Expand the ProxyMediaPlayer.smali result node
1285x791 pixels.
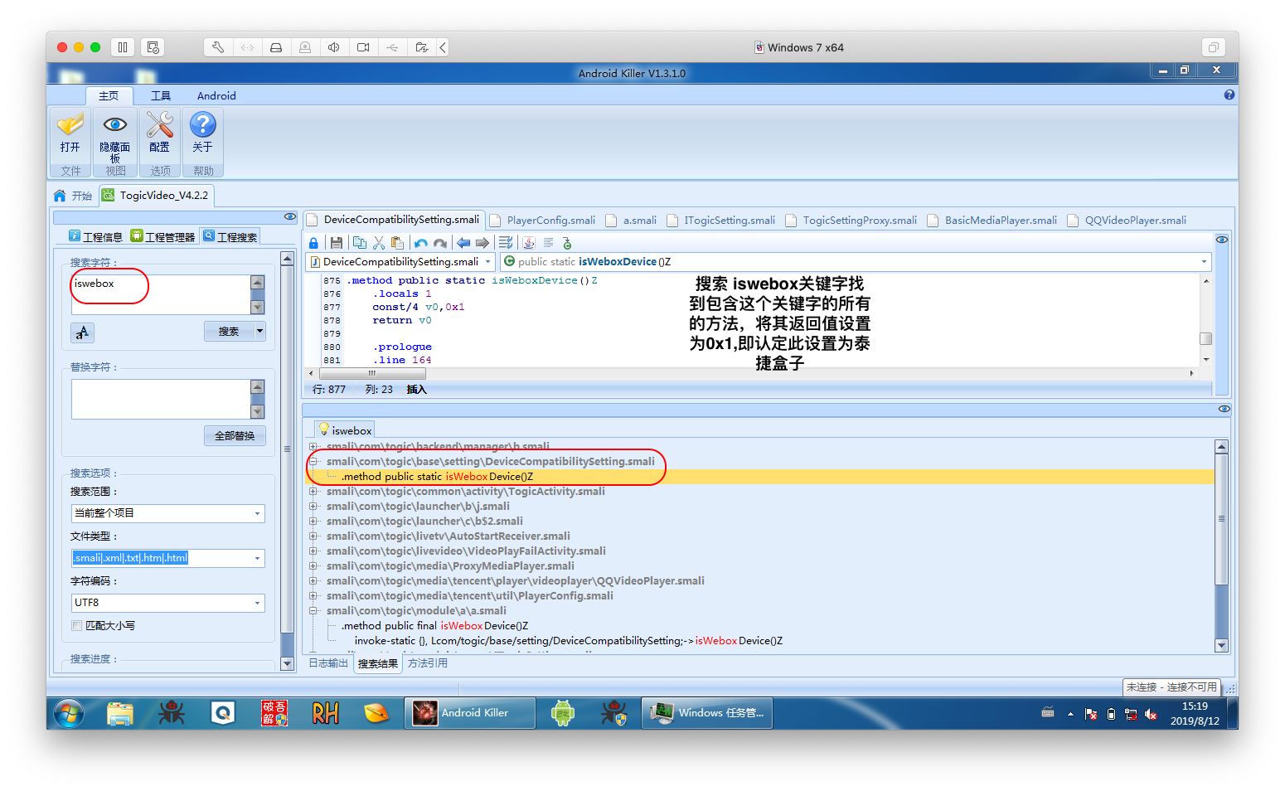point(313,566)
